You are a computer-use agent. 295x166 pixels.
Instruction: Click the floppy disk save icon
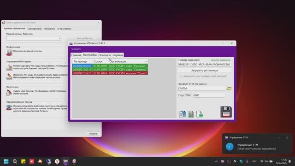coord(226,112)
